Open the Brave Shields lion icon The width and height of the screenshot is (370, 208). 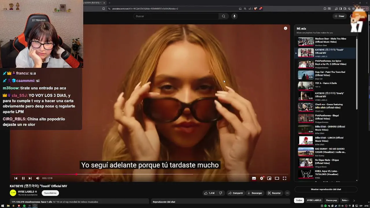pos(256,9)
